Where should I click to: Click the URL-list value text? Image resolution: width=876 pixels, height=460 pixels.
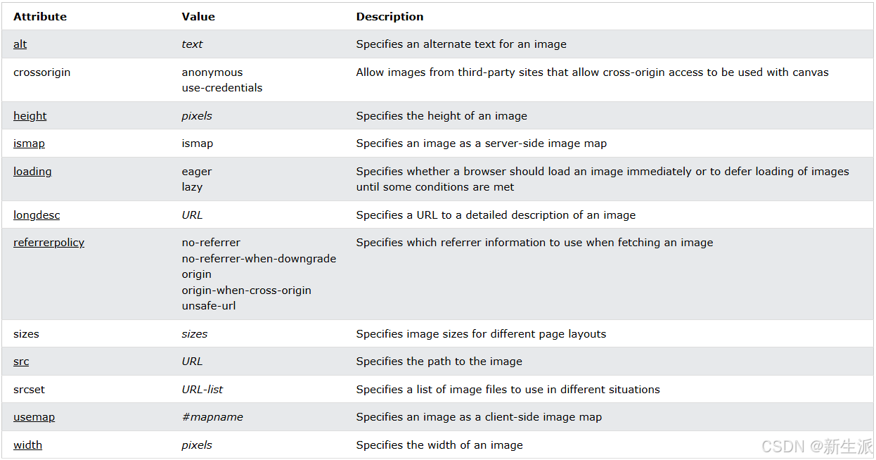coord(202,390)
